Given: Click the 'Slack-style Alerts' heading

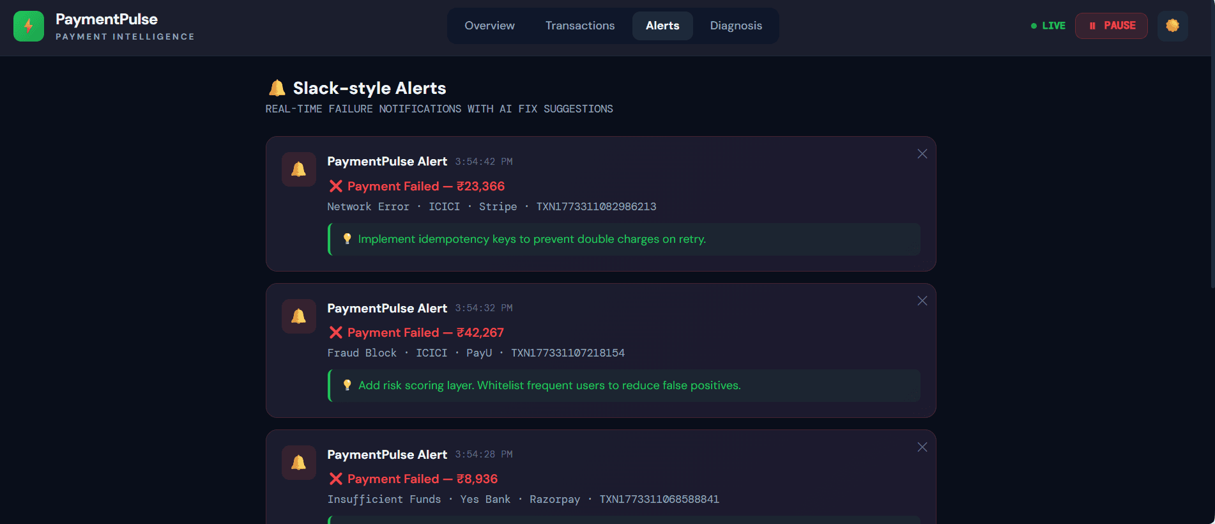Looking at the screenshot, I should 369,88.
